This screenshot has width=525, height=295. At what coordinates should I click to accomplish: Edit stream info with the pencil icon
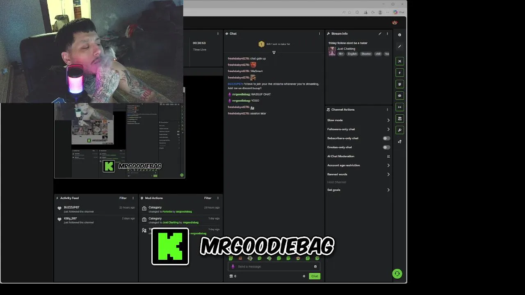(380, 34)
